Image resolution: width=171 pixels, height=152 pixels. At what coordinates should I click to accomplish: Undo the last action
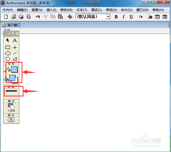pos(38,17)
